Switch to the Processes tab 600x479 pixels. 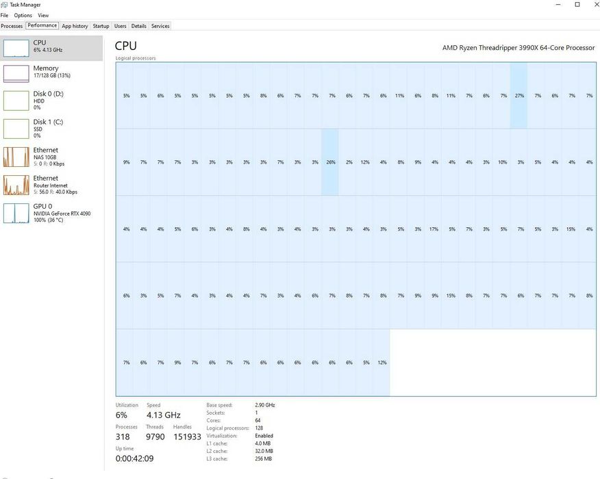coord(12,26)
